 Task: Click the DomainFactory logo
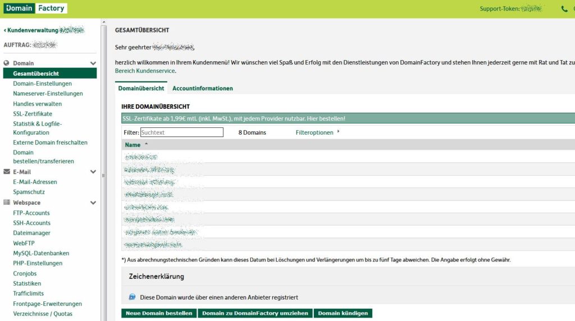(35, 8)
